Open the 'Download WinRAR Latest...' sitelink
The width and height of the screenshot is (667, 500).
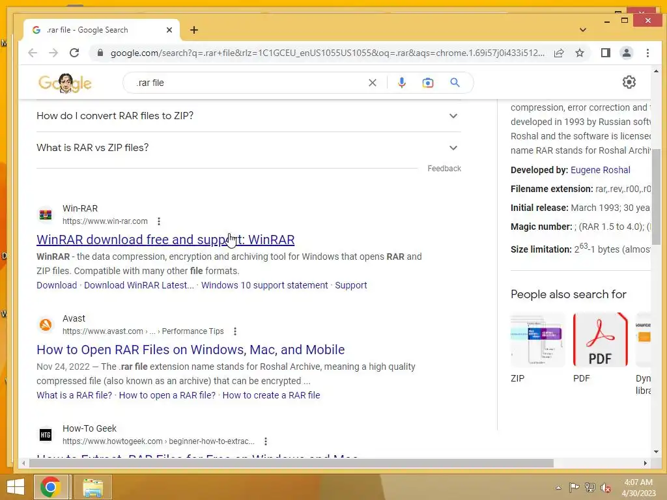139,285
